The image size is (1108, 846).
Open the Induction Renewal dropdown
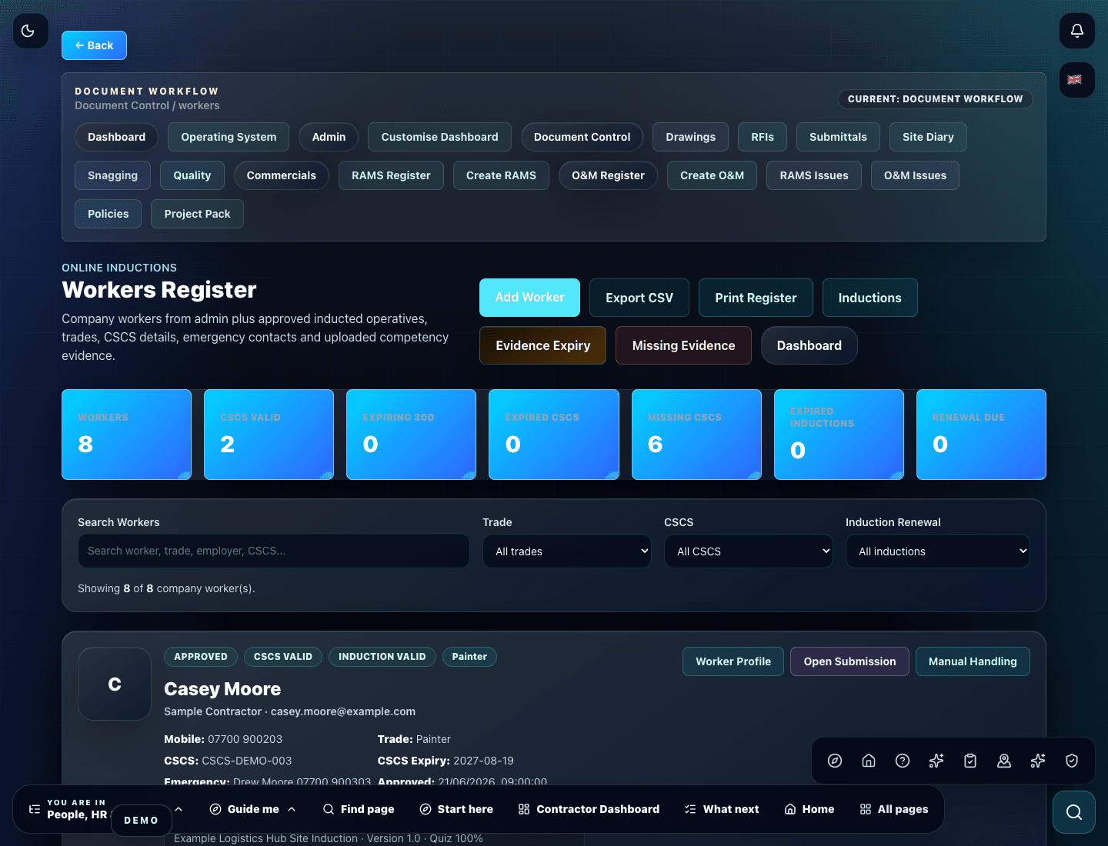[938, 551]
